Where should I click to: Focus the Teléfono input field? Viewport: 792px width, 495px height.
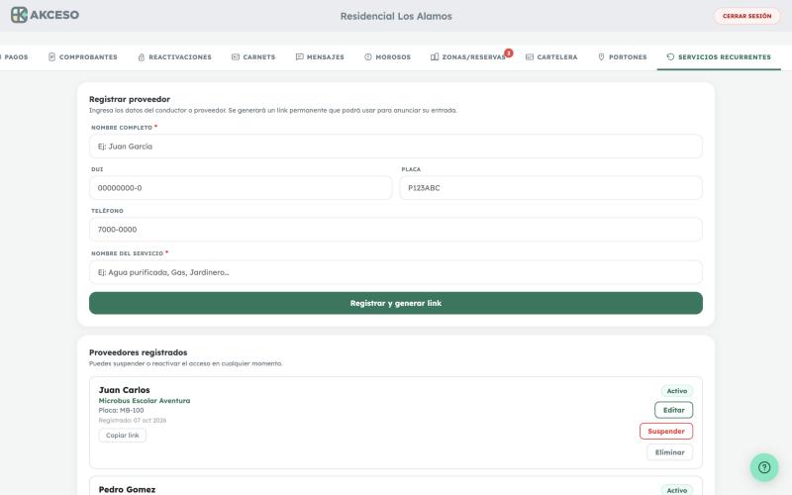396,230
